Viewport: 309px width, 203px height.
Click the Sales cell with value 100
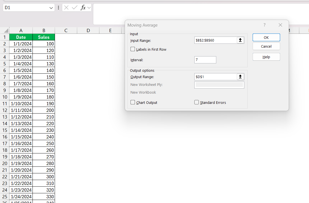(44, 44)
